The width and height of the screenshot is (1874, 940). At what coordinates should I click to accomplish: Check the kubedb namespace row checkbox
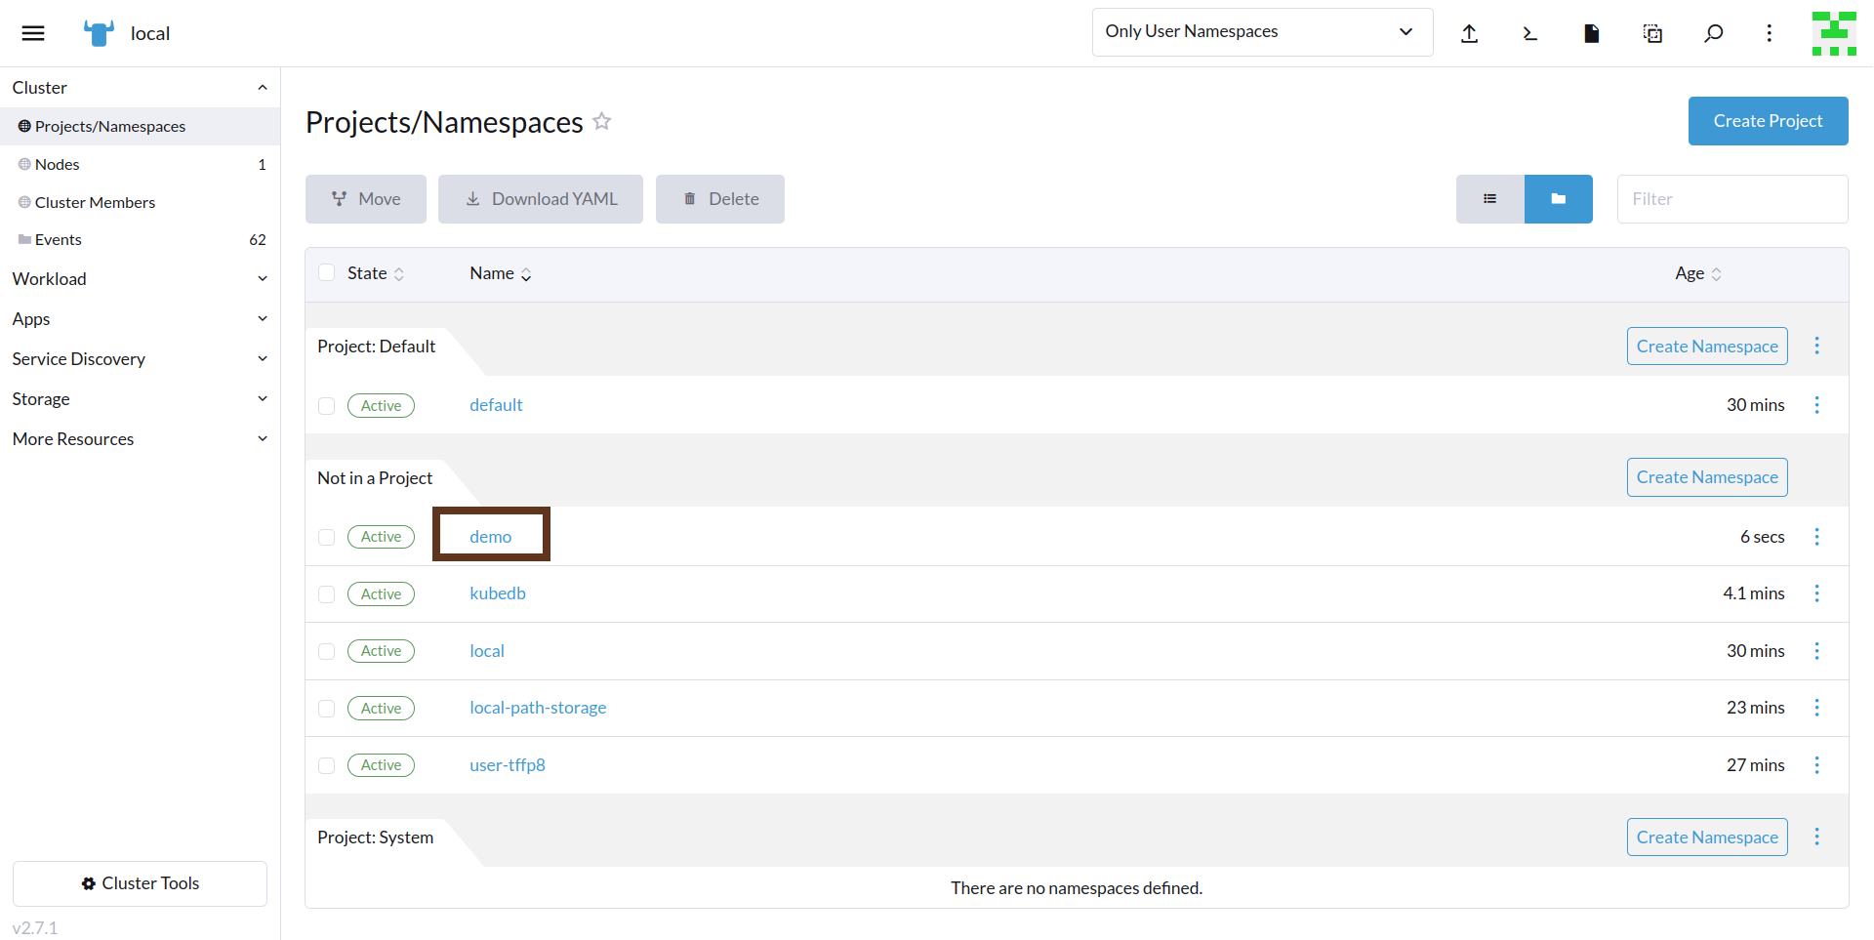pos(326,593)
